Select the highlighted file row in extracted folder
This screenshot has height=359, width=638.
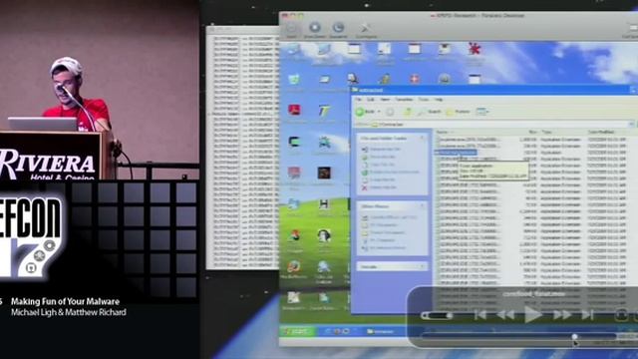coord(456,153)
